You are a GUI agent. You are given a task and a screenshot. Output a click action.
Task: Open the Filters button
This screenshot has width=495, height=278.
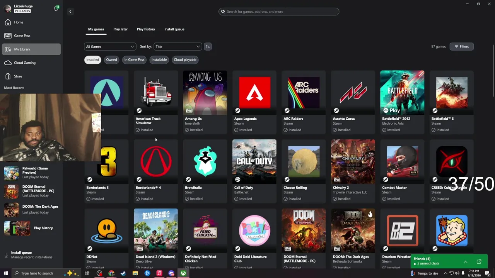coord(461,46)
